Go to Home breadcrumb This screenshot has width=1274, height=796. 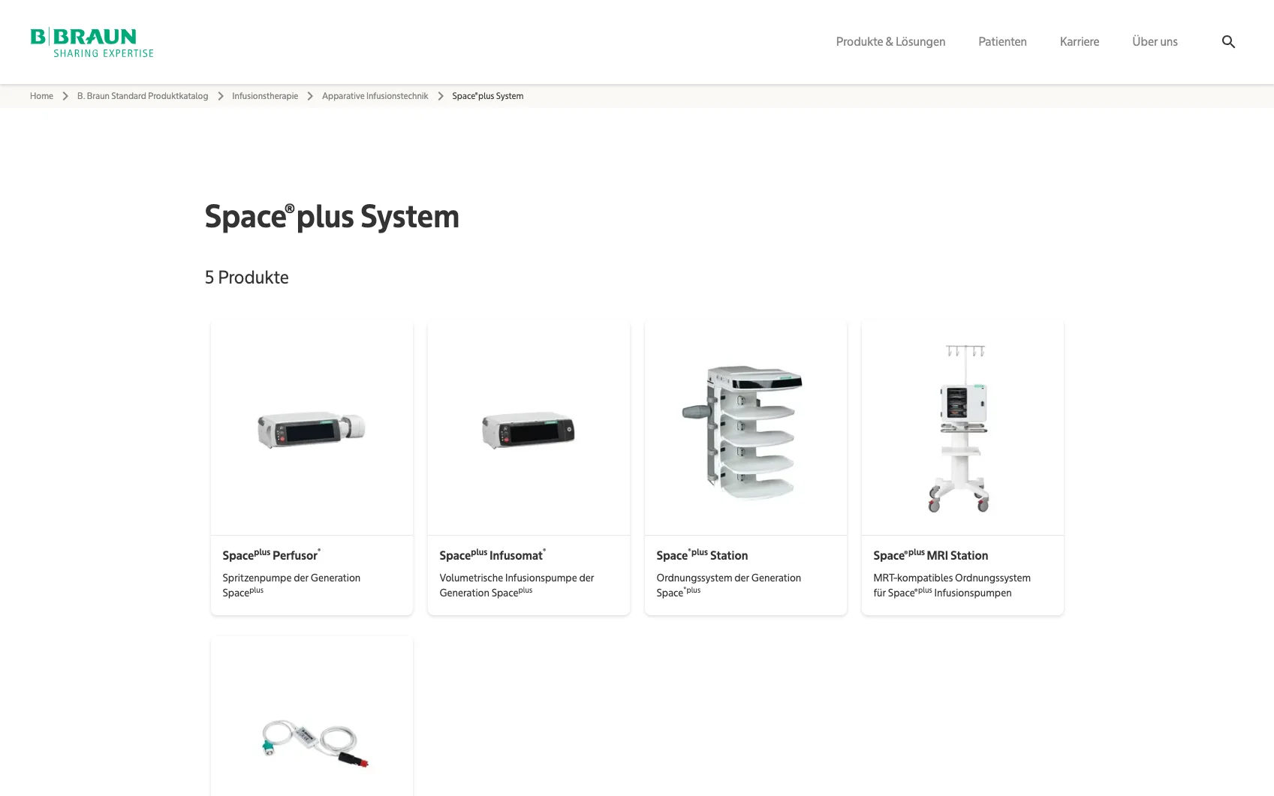pyautogui.click(x=41, y=96)
